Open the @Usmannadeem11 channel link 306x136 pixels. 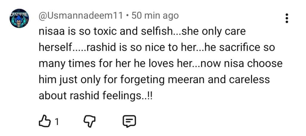[x=81, y=16]
